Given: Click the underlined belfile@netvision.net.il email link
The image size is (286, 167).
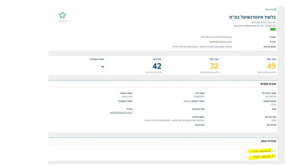Looking at the screenshot, I should (121, 113).
